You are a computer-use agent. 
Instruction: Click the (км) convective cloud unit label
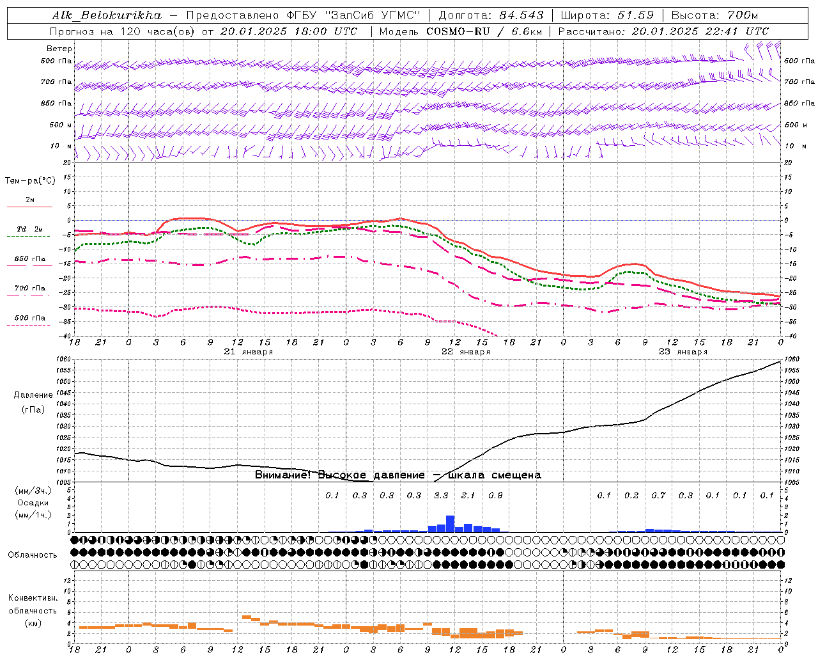33,623
